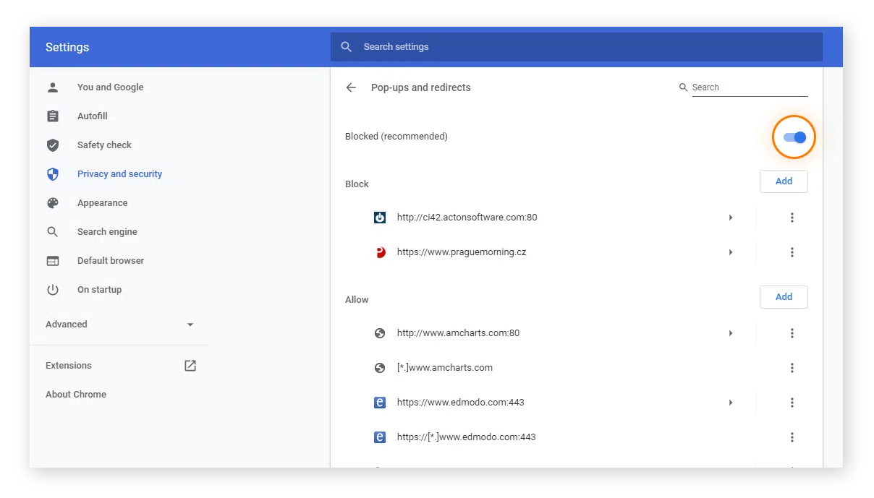Go to the Appearance settings
This screenshot has width=874, height=498.
click(x=102, y=203)
